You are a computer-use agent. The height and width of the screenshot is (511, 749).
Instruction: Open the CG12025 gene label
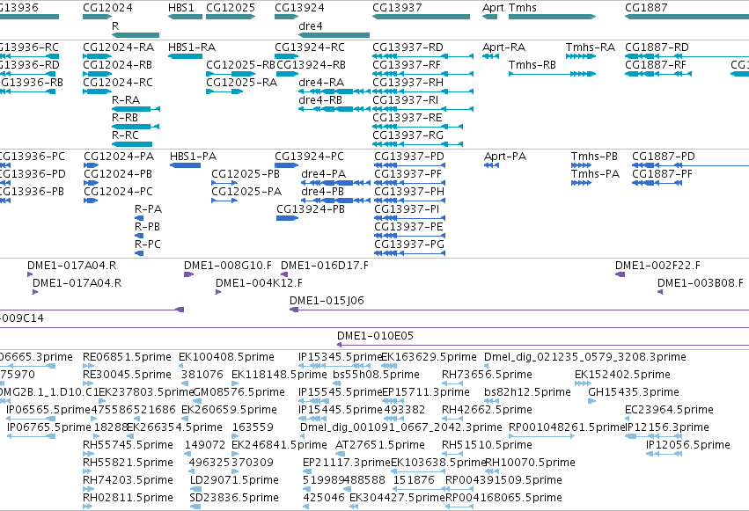(x=231, y=8)
